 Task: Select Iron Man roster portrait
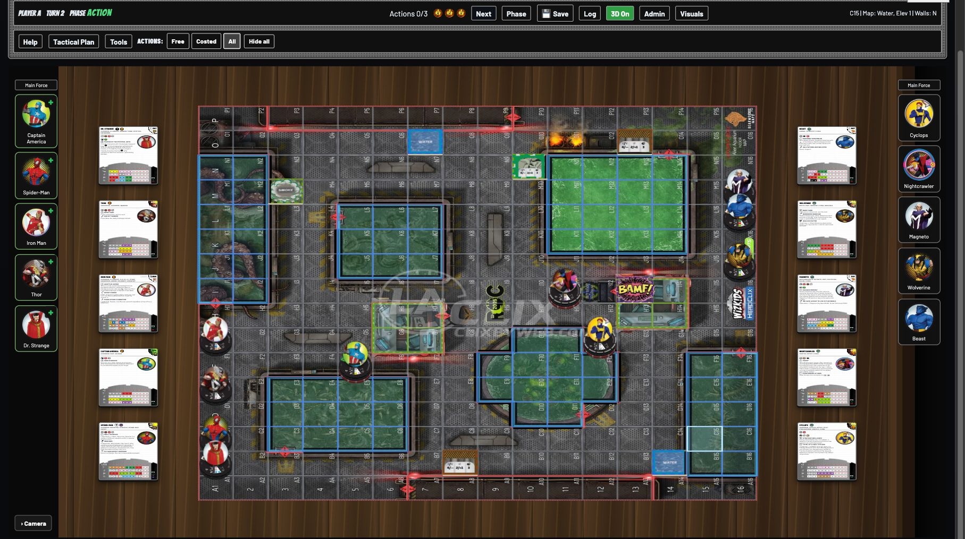point(36,227)
